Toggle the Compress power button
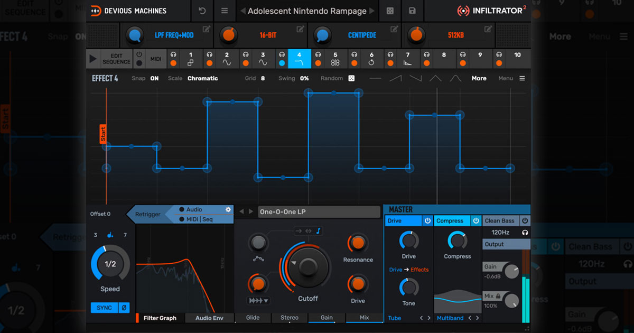Screen dimensions: 634x333 click(x=475, y=221)
